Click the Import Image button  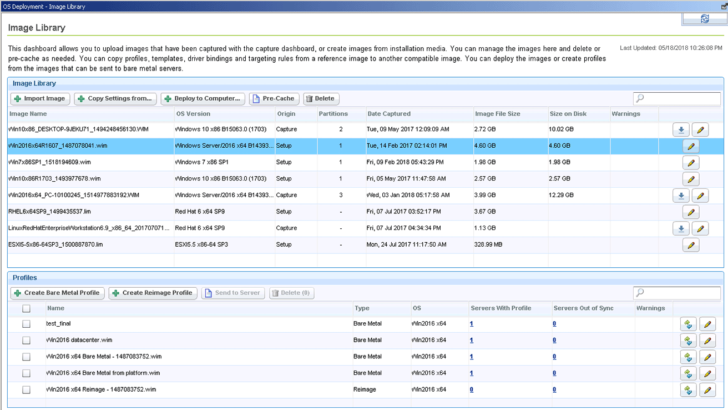click(39, 98)
